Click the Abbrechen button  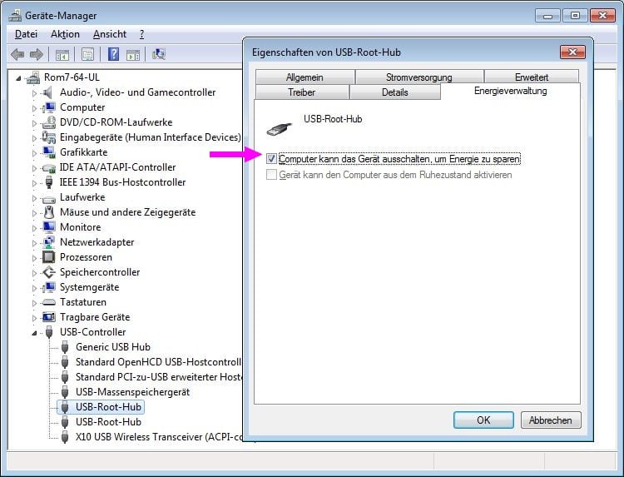tap(550, 420)
